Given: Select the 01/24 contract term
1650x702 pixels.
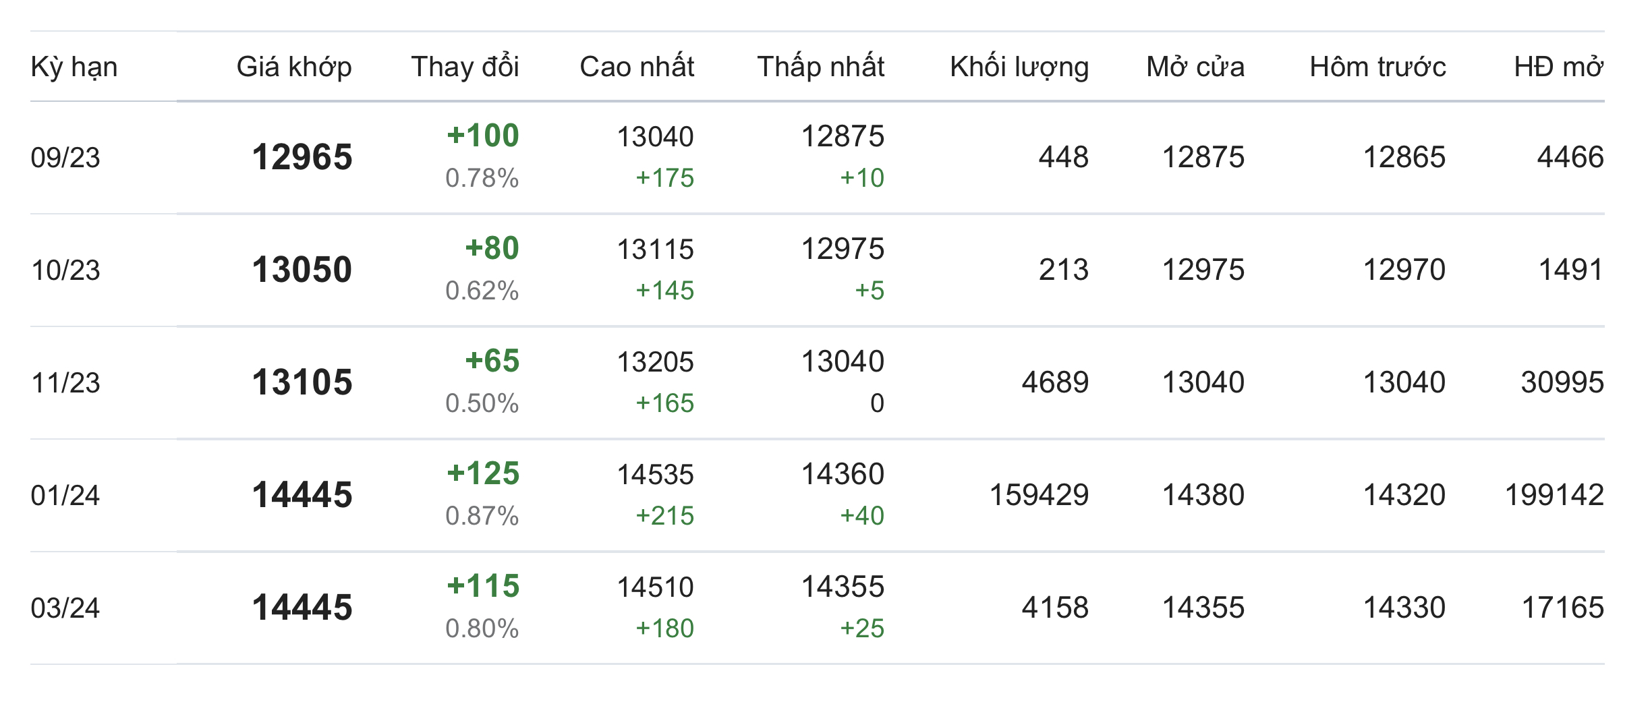Looking at the screenshot, I should [65, 496].
